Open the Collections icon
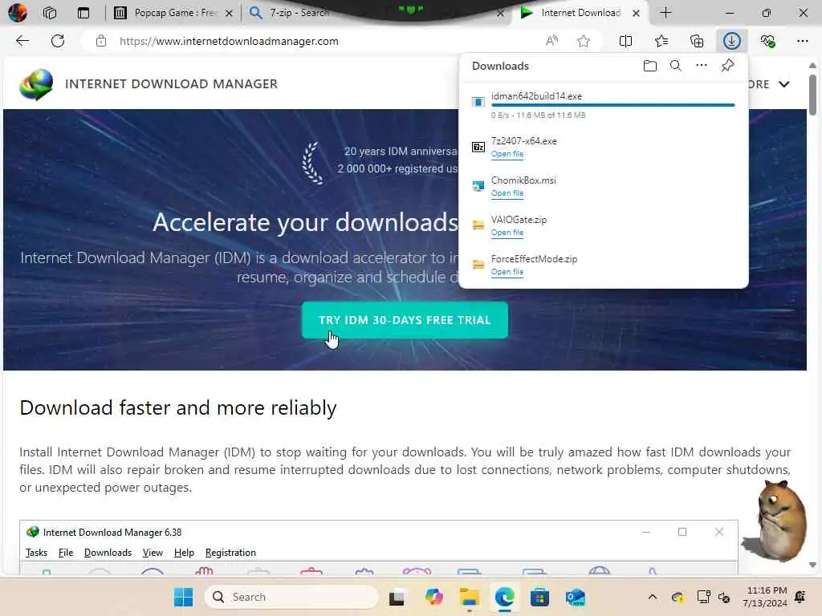Viewport: 822px width, 616px height. (697, 41)
